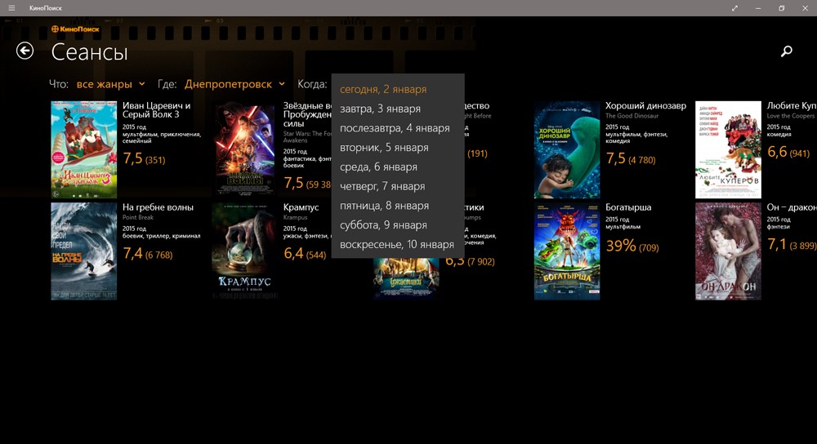This screenshot has height=444, width=817.
Task: Minimize the КиноПоиск window
Action: (x=758, y=8)
